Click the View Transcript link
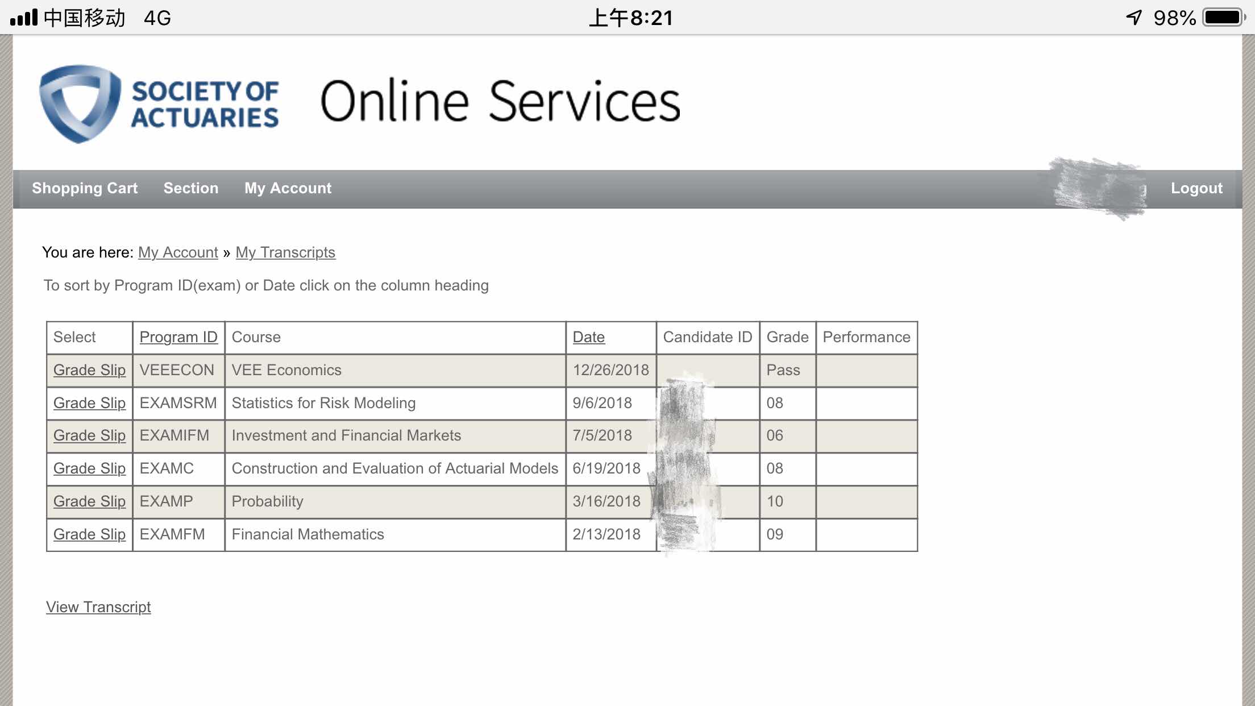 tap(98, 607)
